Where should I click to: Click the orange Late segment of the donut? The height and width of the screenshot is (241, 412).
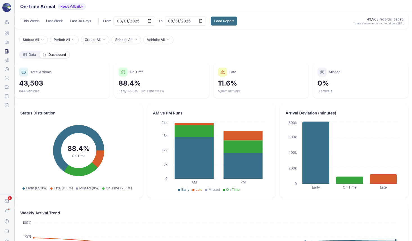[x=99, y=158]
